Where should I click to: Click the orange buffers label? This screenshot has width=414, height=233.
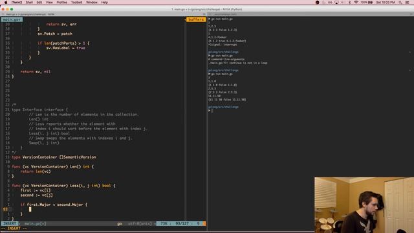pos(196,19)
